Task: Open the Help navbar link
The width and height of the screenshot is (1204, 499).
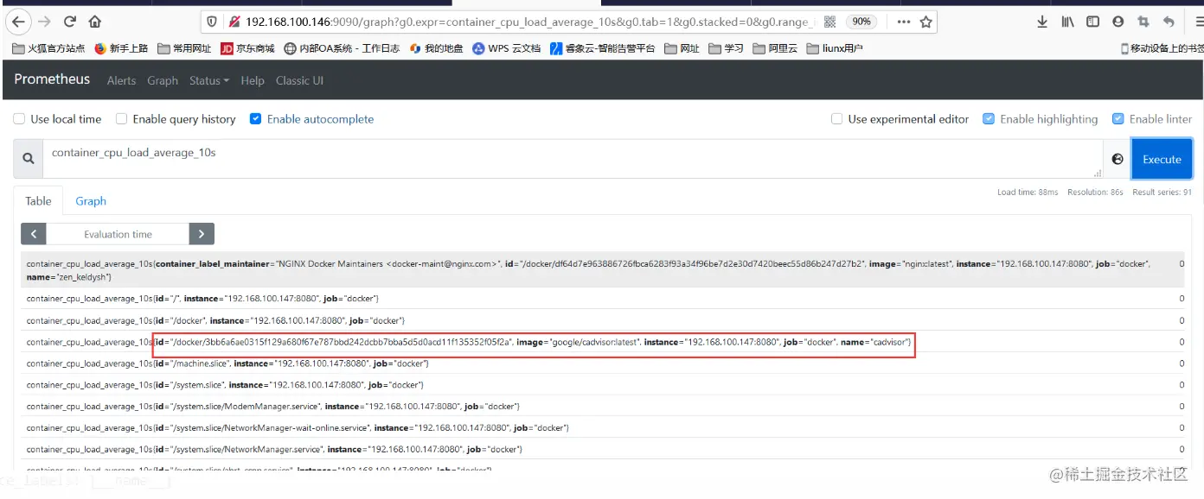Action: 253,80
